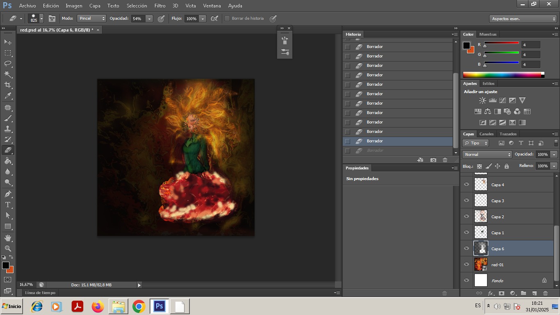Hide the Capa 1 layer
This screenshot has height=315, width=560.
coord(467,233)
